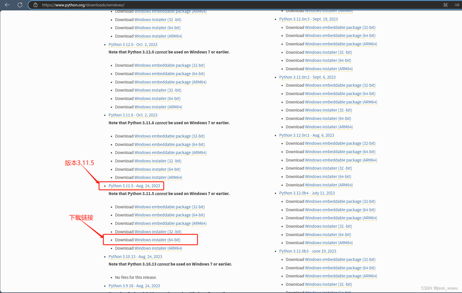This screenshot has width=462, height=293.
Task: Download 3.12.0rc2 embeddable package (64-bit)
Action: click(340, 94)
